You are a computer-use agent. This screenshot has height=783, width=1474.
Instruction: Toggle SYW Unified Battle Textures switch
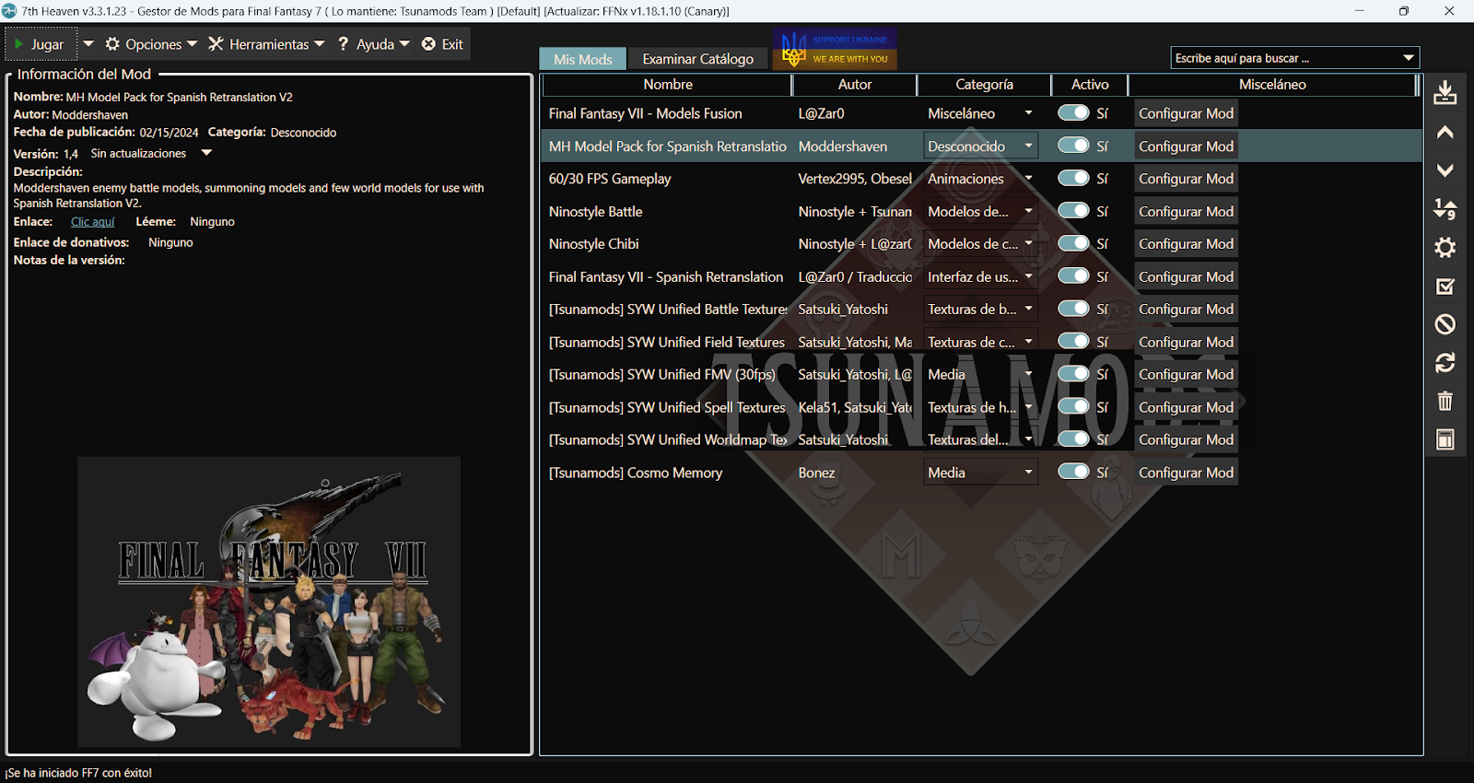1073,308
